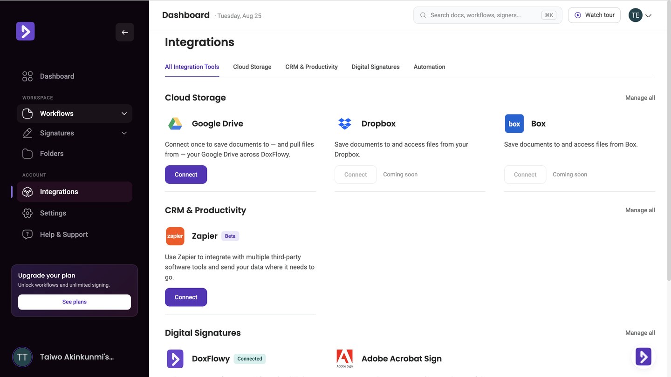
Task: Switch to the Cloud Storage tab
Action: pyautogui.click(x=252, y=67)
